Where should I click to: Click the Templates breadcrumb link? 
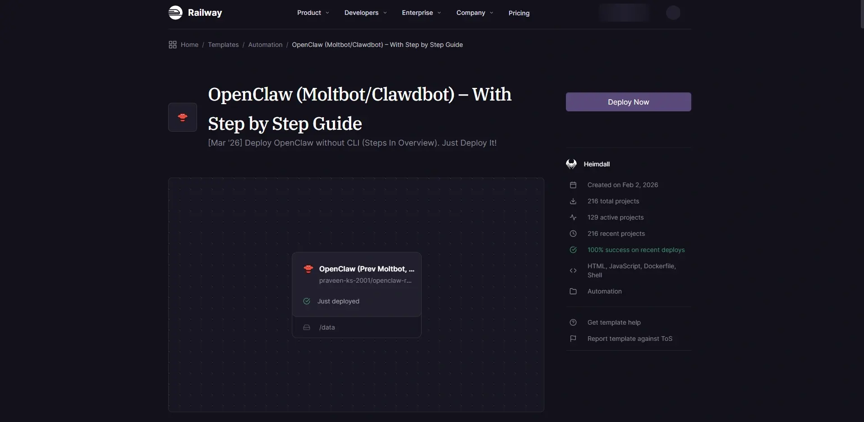click(223, 44)
